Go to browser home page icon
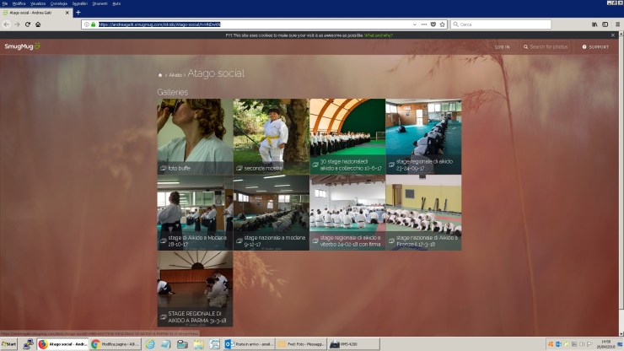The width and height of the screenshot is (624, 351). pyautogui.click(x=38, y=24)
